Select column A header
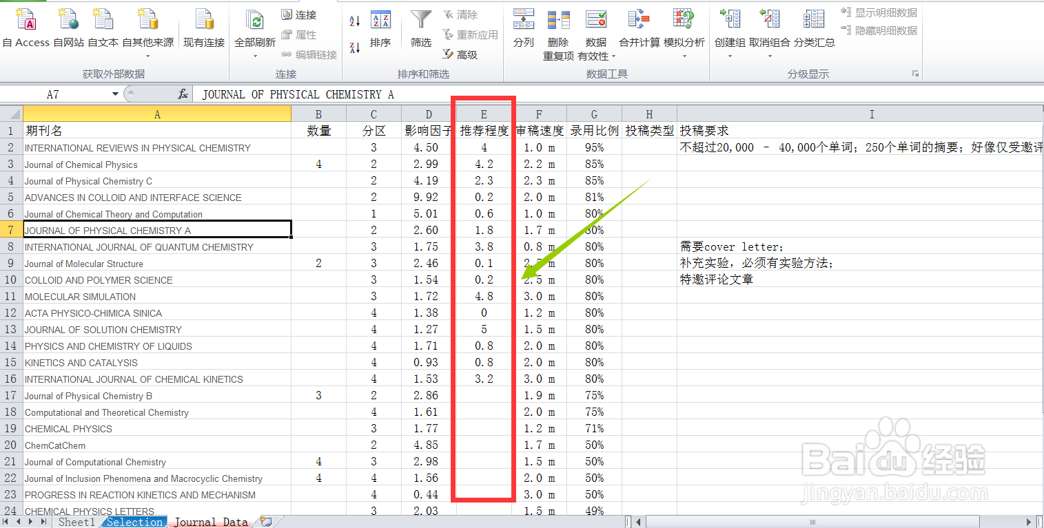The image size is (1044, 528). tap(157, 114)
